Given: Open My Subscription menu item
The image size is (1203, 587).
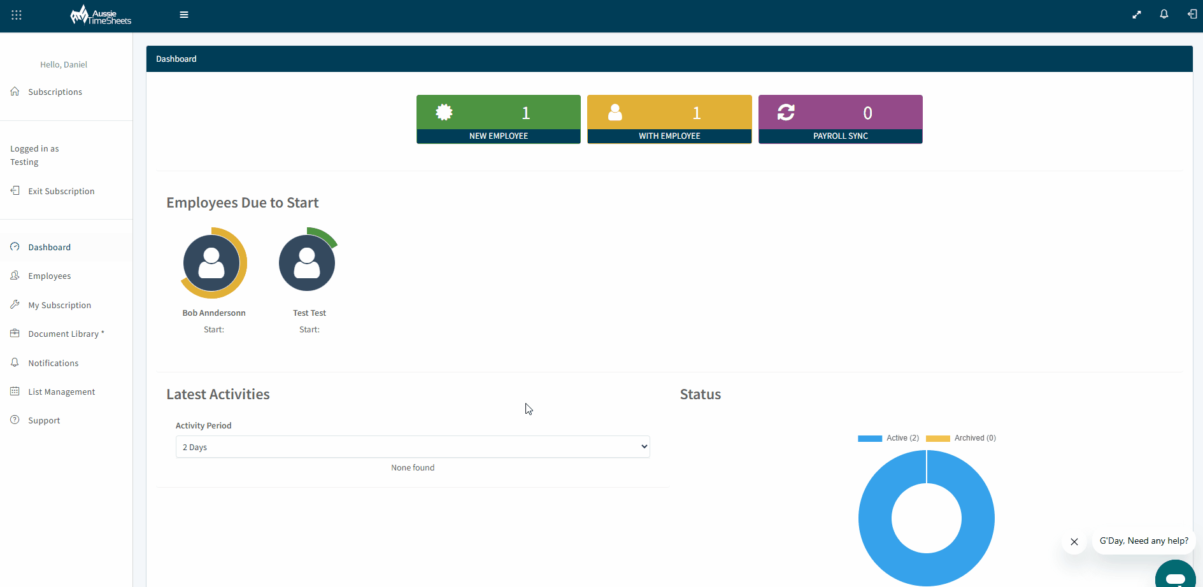Looking at the screenshot, I should click(60, 305).
